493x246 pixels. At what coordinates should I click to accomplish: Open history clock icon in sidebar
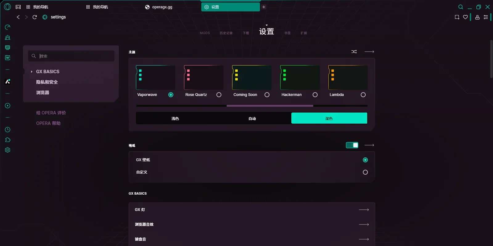8,130
